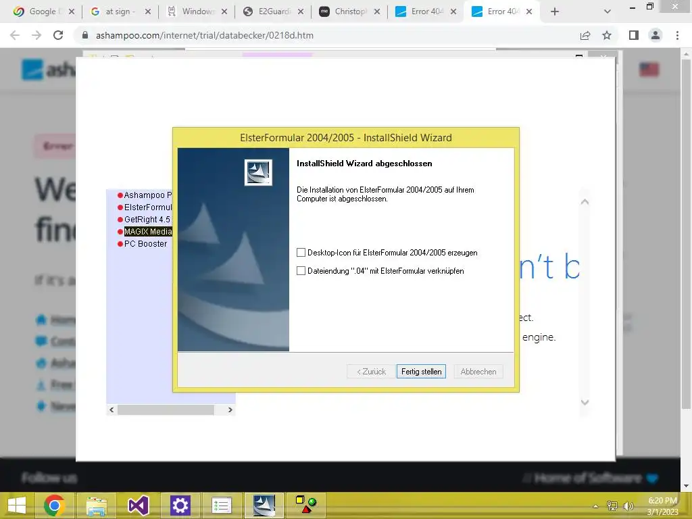Open Visual Studio from the taskbar
Image resolution: width=692 pixels, height=519 pixels.
pos(138,505)
